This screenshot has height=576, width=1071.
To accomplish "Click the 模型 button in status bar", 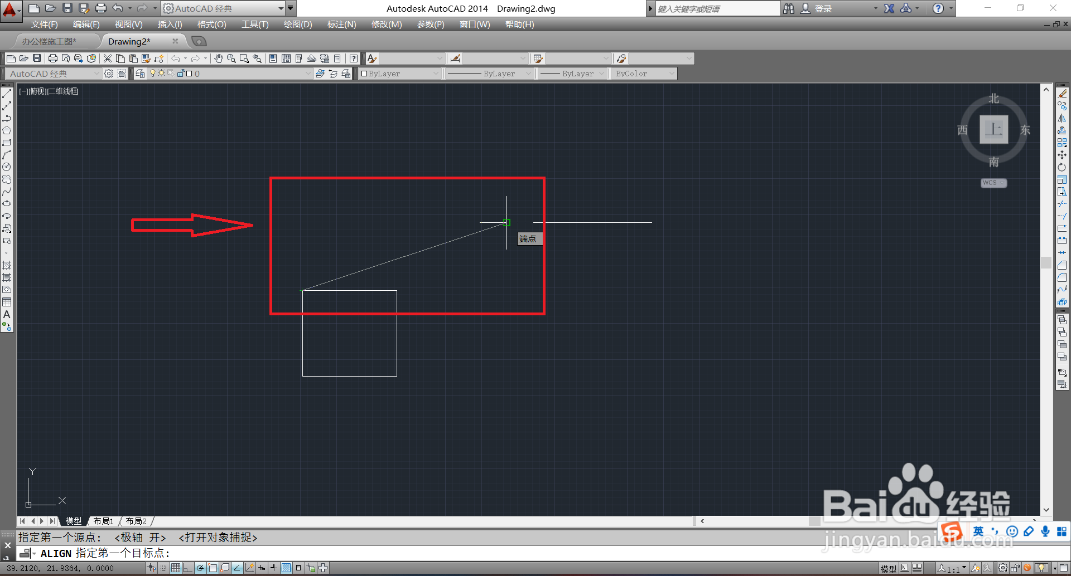I will 888,569.
